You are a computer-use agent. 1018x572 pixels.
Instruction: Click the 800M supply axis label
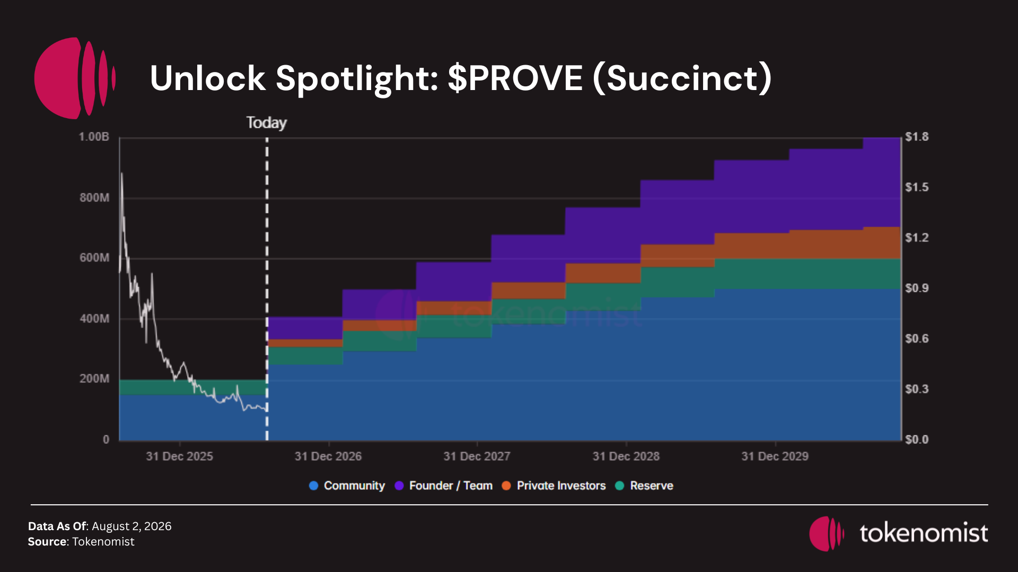pos(94,198)
